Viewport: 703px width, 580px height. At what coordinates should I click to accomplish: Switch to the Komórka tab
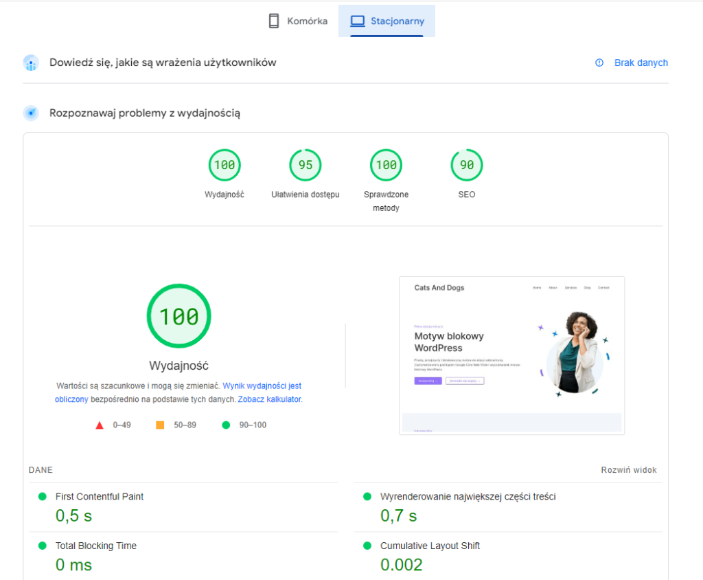298,21
